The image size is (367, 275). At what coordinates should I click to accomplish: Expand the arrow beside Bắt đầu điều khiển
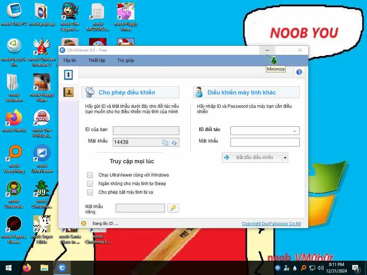pos(285,158)
